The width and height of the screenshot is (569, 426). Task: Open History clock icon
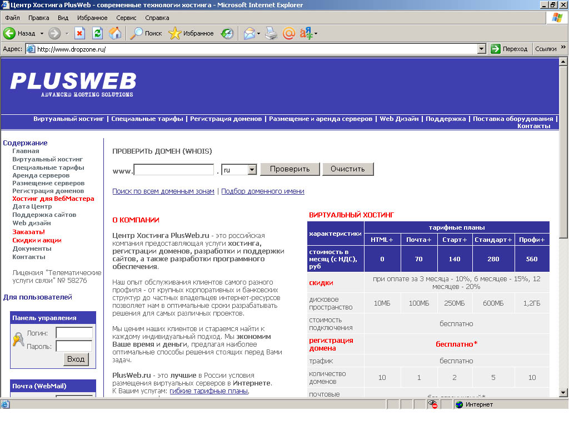pyautogui.click(x=227, y=33)
